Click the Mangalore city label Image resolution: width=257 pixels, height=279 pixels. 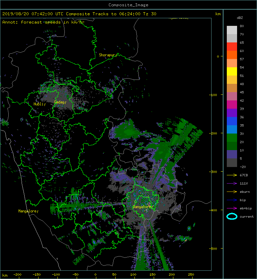[x=28, y=211]
